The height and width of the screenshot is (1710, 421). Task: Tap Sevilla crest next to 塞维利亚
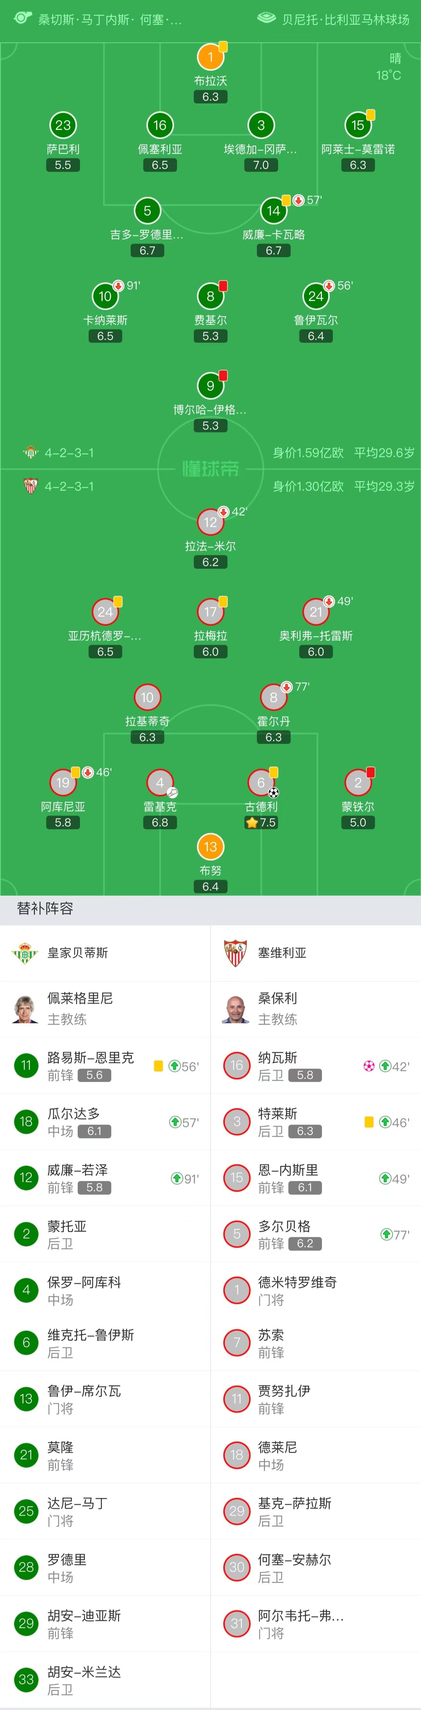pyautogui.click(x=235, y=952)
